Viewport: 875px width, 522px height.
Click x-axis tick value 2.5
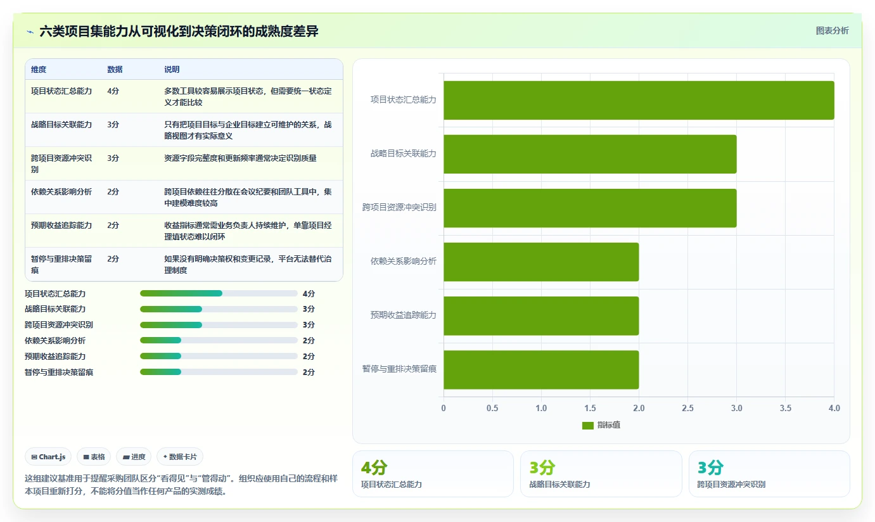click(687, 409)
